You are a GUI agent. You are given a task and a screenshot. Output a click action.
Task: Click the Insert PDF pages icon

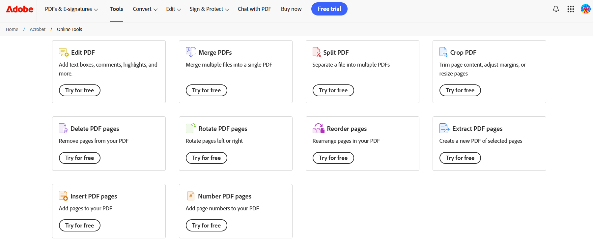(63, 196)
